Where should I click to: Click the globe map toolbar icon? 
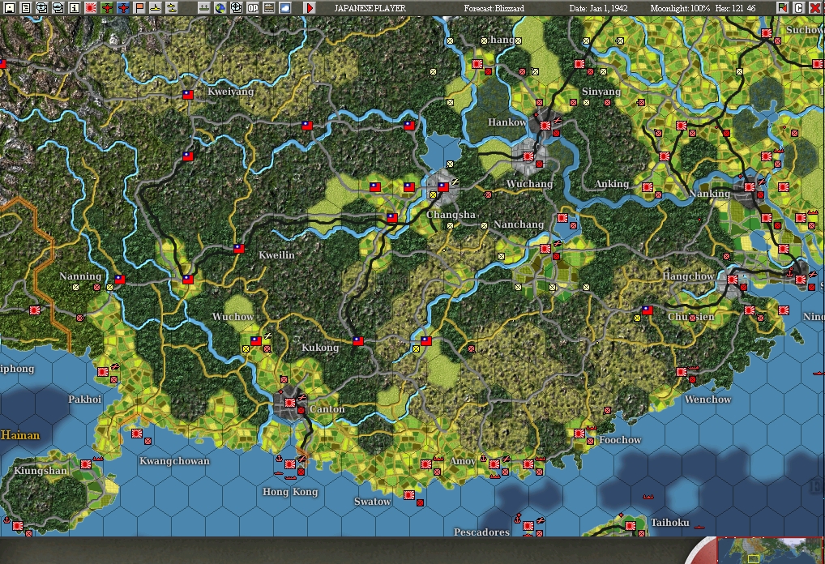pyautogui.click(x=220, y=8)
